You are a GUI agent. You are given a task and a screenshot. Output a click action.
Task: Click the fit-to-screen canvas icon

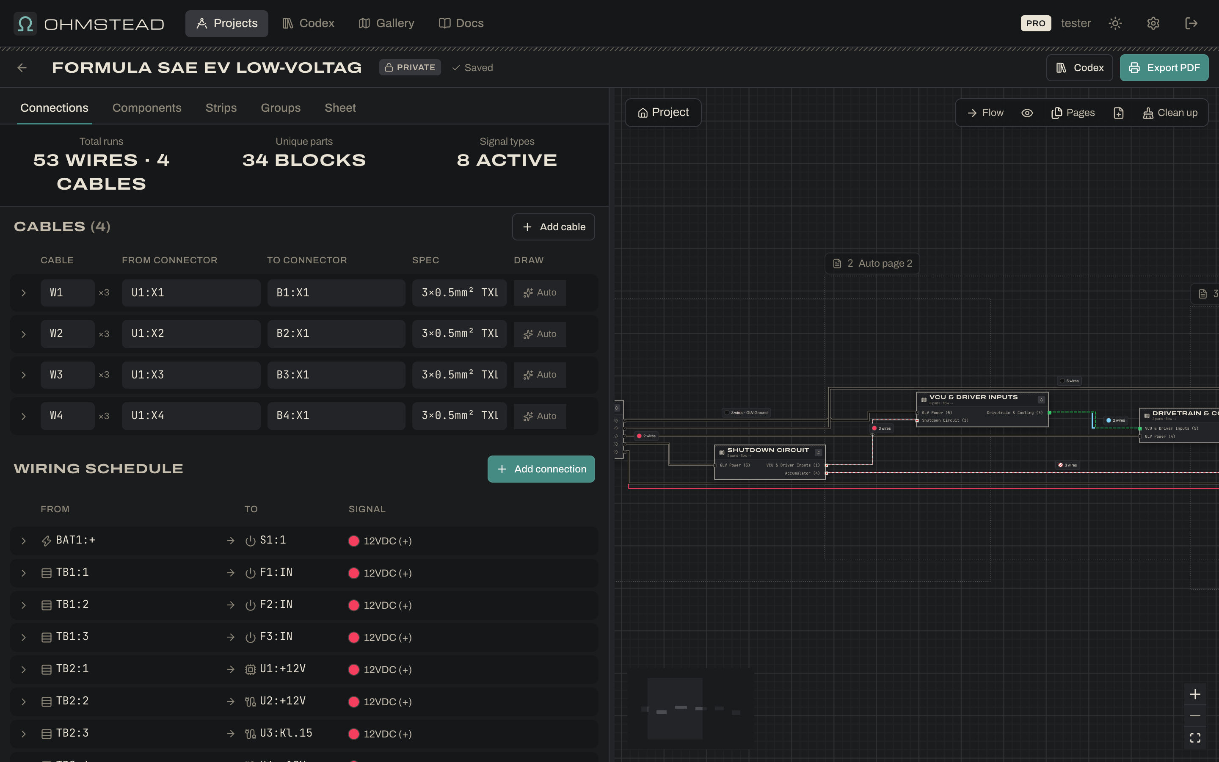[1195, 738]
